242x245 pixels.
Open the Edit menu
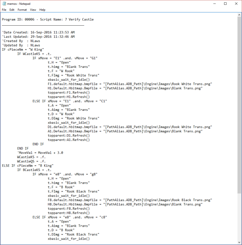[12, 10]
